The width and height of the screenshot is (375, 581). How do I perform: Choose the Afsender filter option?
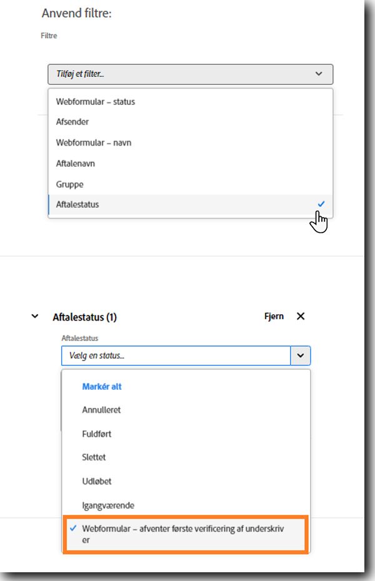pos(190,122)
